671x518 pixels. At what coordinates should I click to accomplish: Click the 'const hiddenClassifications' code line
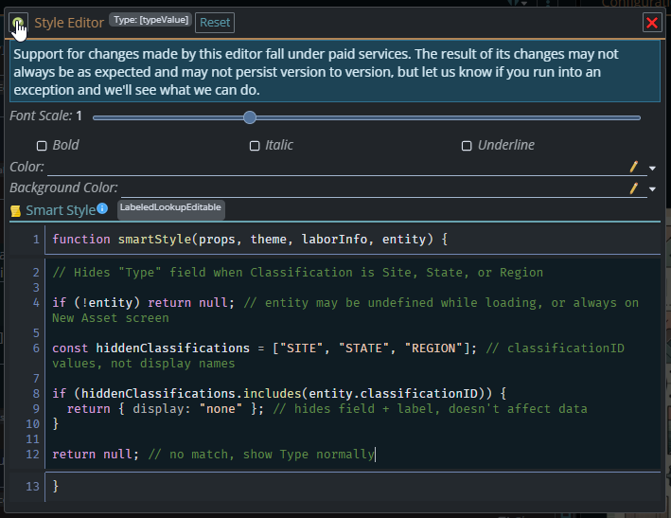pos(338,356)
